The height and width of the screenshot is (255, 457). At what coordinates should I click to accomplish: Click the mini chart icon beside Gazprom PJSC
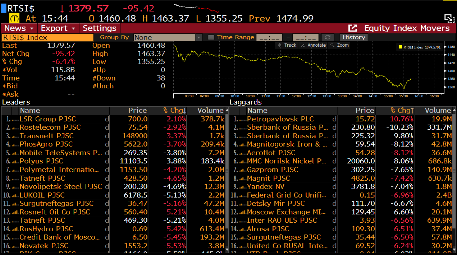pos(243,170)
